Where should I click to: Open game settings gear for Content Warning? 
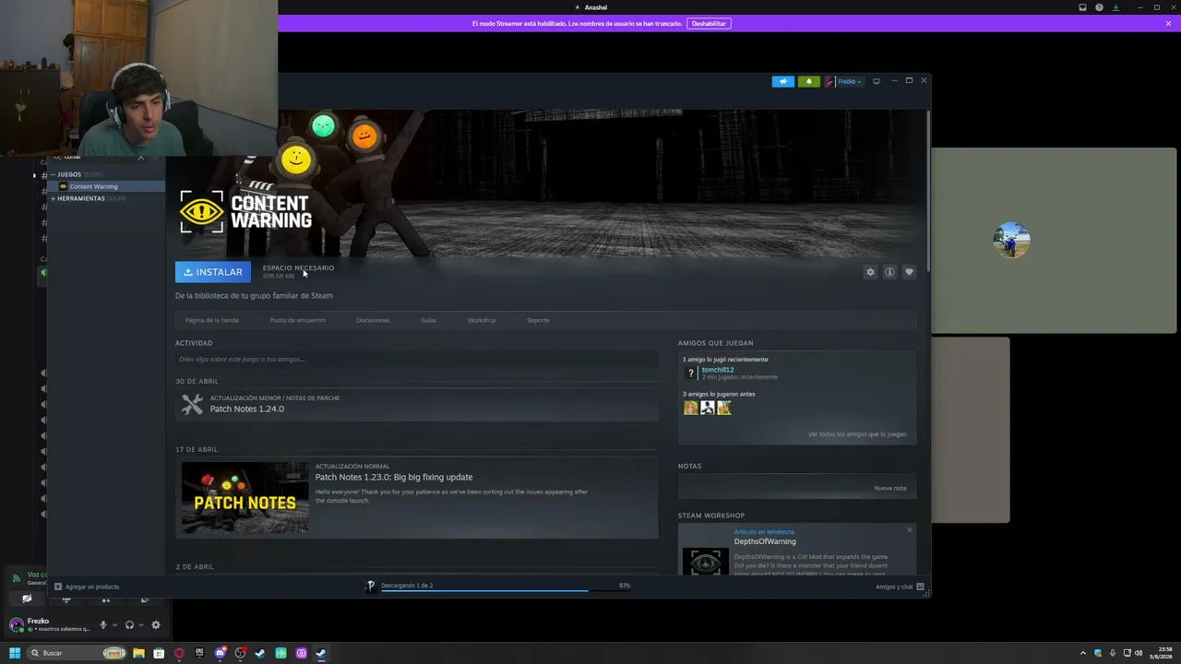pos(870,272)
